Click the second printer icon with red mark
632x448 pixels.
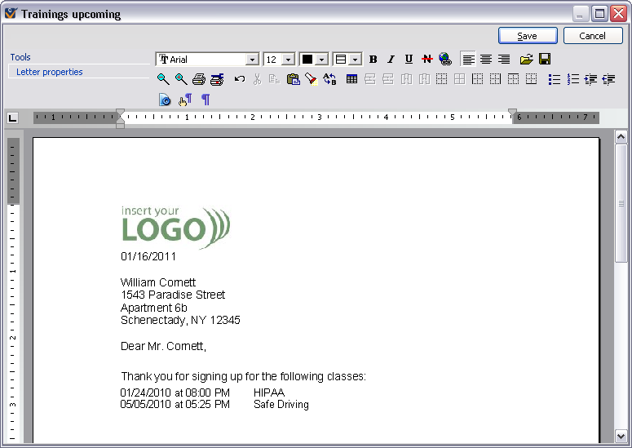tap(217, 79)
